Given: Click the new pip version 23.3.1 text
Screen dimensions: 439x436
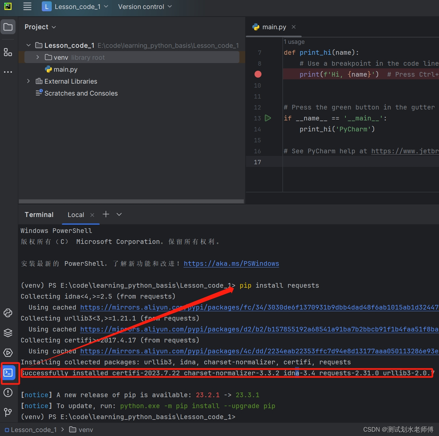Looking at the screenshot, I should pos(248,395).
